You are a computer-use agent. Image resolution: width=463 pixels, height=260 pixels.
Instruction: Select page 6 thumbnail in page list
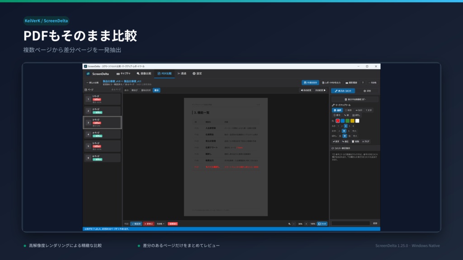102,158
